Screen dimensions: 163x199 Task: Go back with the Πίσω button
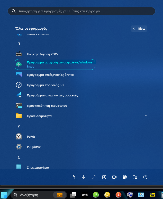point(139,29)
